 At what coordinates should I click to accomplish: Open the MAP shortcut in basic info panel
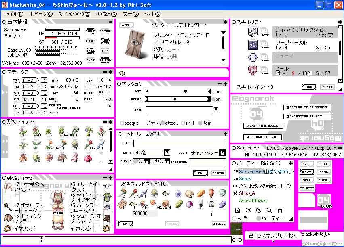[105, 50]
